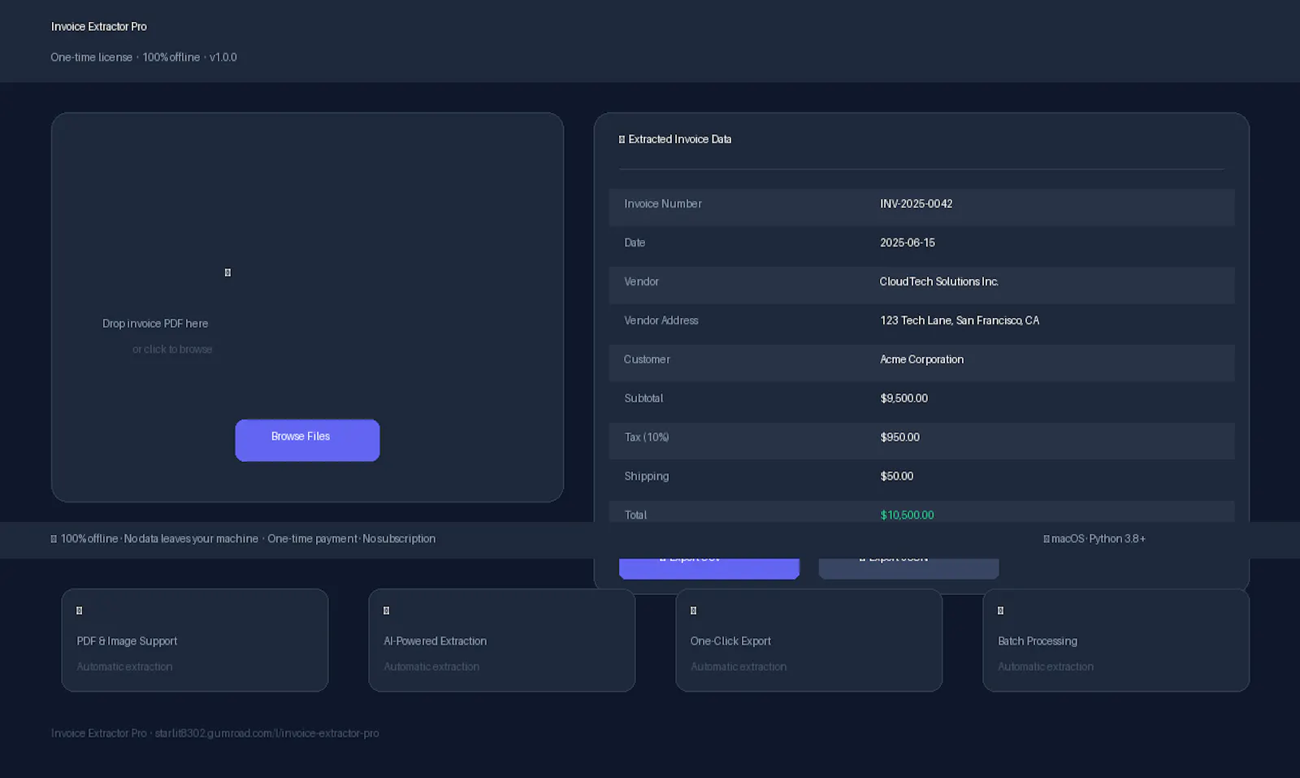Click the 'or click to browse' hint
This screenshot has width=1300, height=778.
click(172, 350)
